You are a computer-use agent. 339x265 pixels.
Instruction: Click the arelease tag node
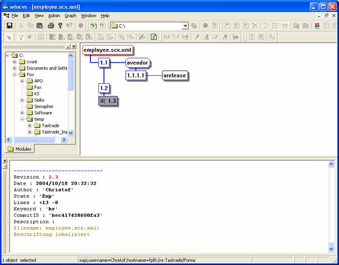click(175, 75)
